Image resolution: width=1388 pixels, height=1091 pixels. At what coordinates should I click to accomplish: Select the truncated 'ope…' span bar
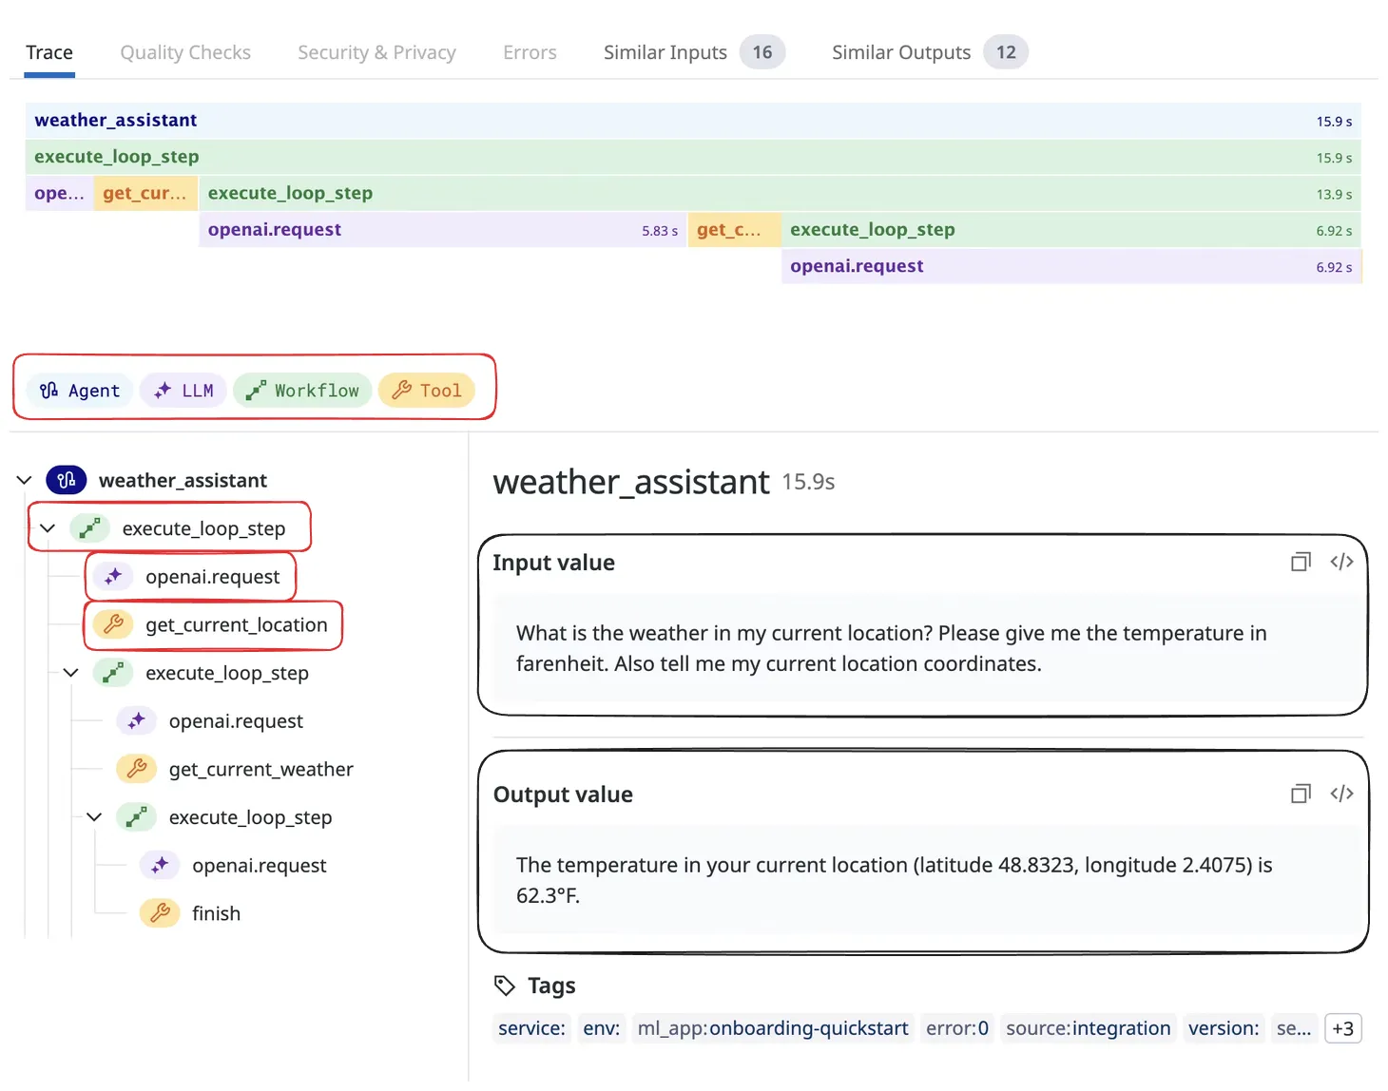59,194
